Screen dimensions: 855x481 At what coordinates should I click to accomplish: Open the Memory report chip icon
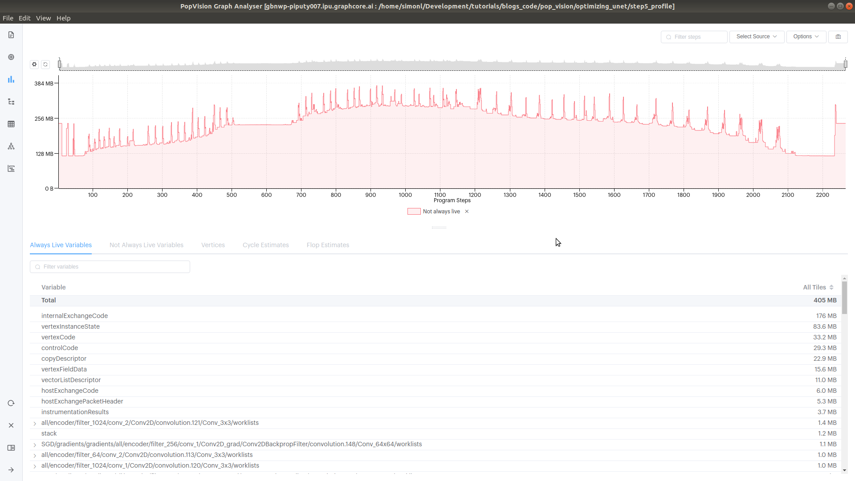pyautogui.click(x=11, y=57)
